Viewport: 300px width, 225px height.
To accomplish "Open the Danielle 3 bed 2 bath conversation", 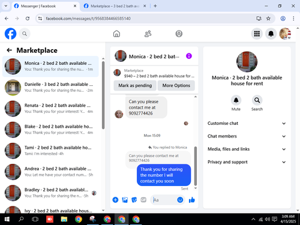I will [50, 88].
